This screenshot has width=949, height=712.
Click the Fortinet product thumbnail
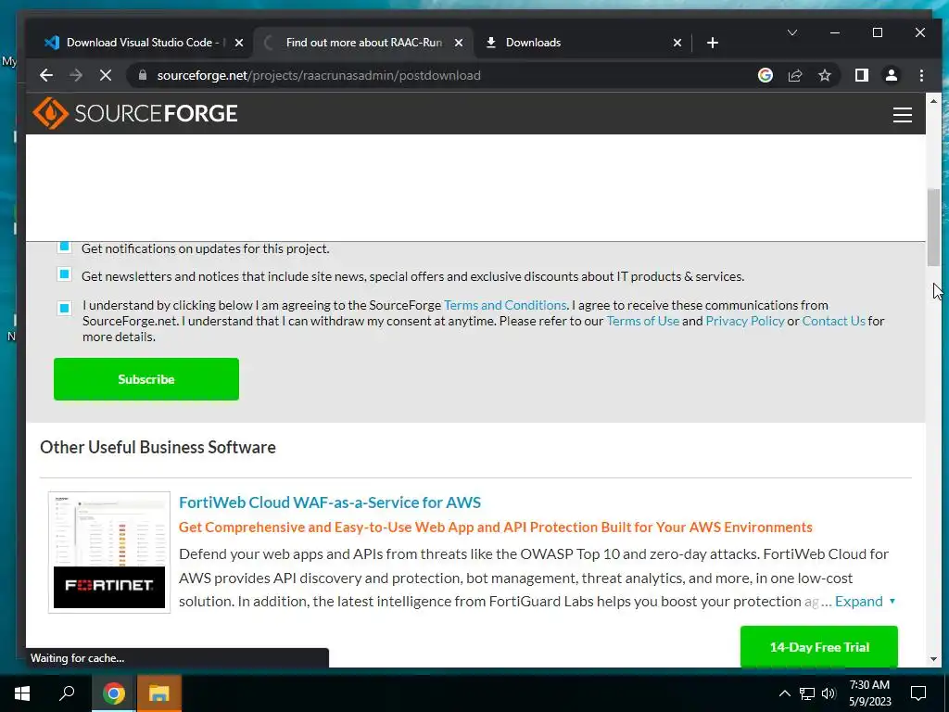(x=109, y=553)
